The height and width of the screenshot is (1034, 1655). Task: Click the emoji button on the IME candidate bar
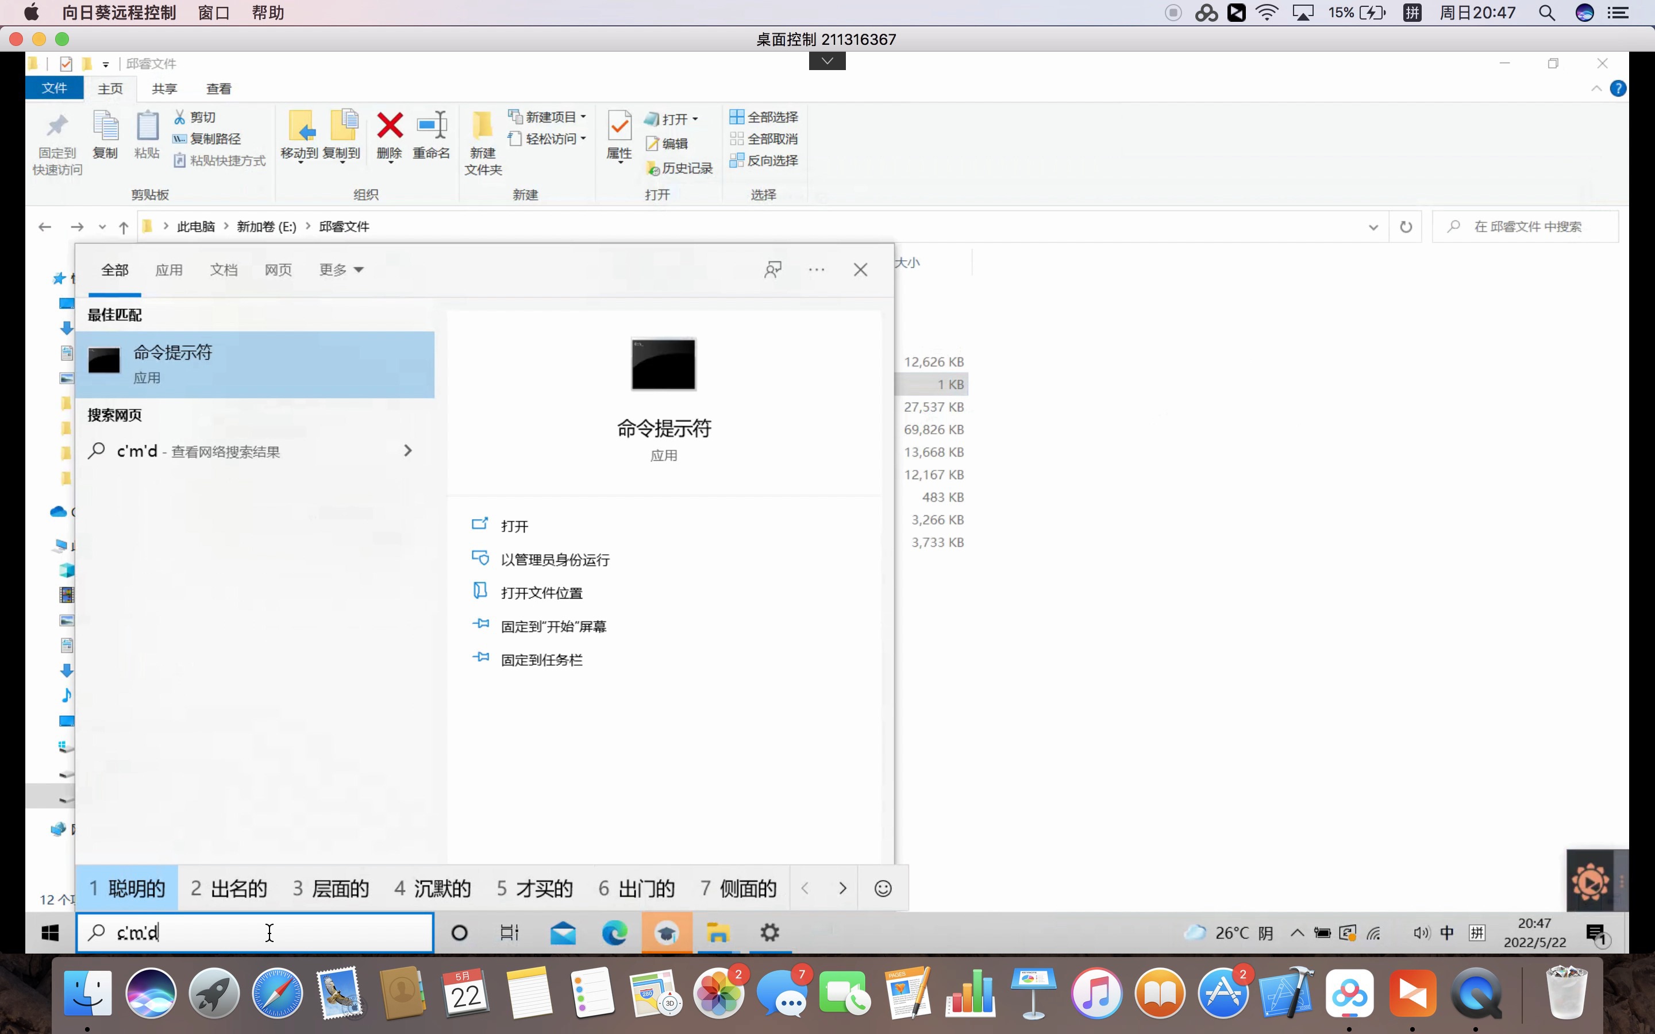(883, 888)
